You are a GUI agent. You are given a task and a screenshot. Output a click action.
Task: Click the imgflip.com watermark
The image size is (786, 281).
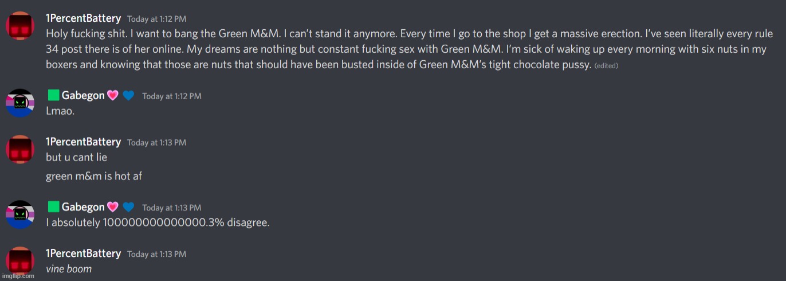coord(18,276)
